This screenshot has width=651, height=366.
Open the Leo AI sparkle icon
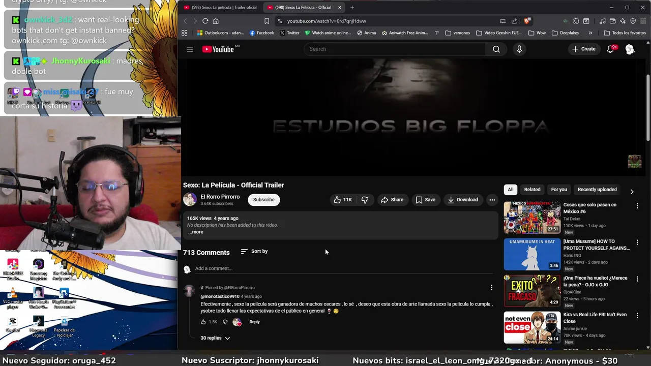pos(623,21)
